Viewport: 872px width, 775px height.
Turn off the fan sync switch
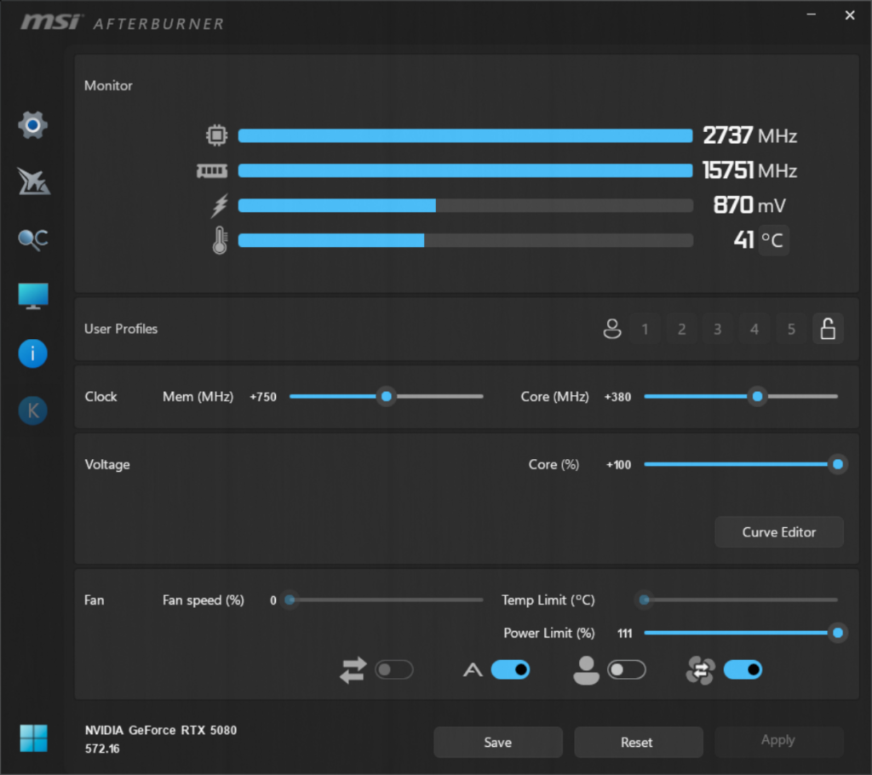click(x=743, y=670)
